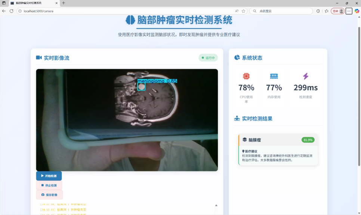Click the 299ms detection speed value
The height and width of the screenshot is (215, 361).
point(306,88)
